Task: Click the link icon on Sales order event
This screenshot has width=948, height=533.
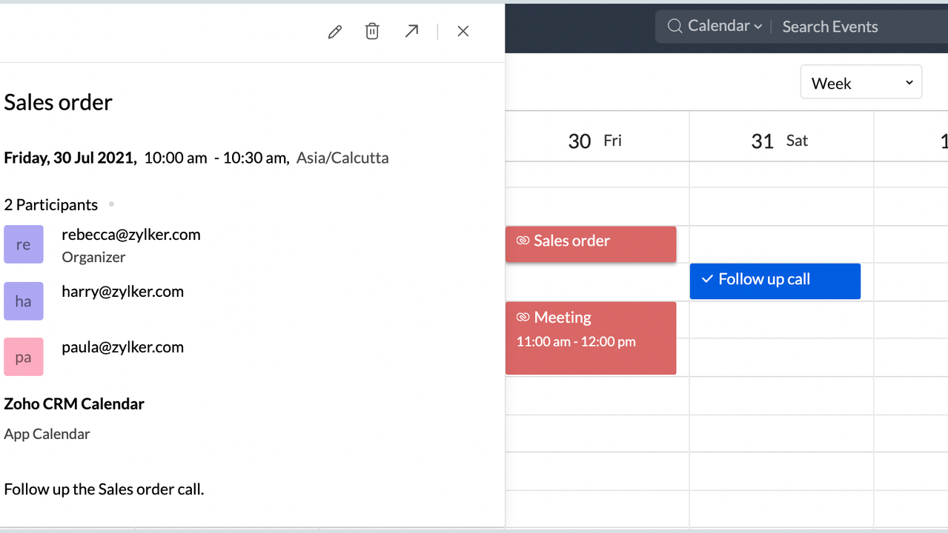Action: point(523,241)
